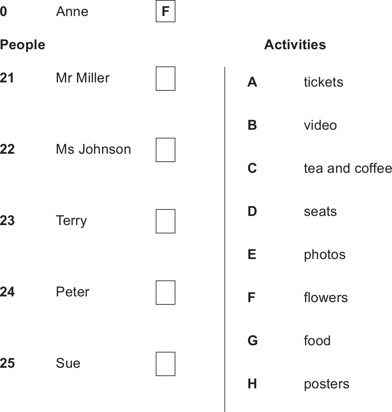
Task: Click the 'People' column heading
Action: click(x=23, y=45)
